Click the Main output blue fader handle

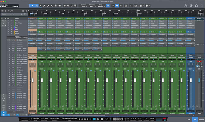click(199, 80)
